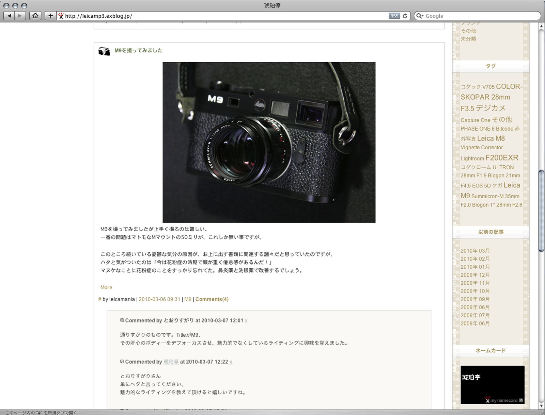Click scrollbar down arrow
The image size is (545, 415).
[x=541, y=406]
